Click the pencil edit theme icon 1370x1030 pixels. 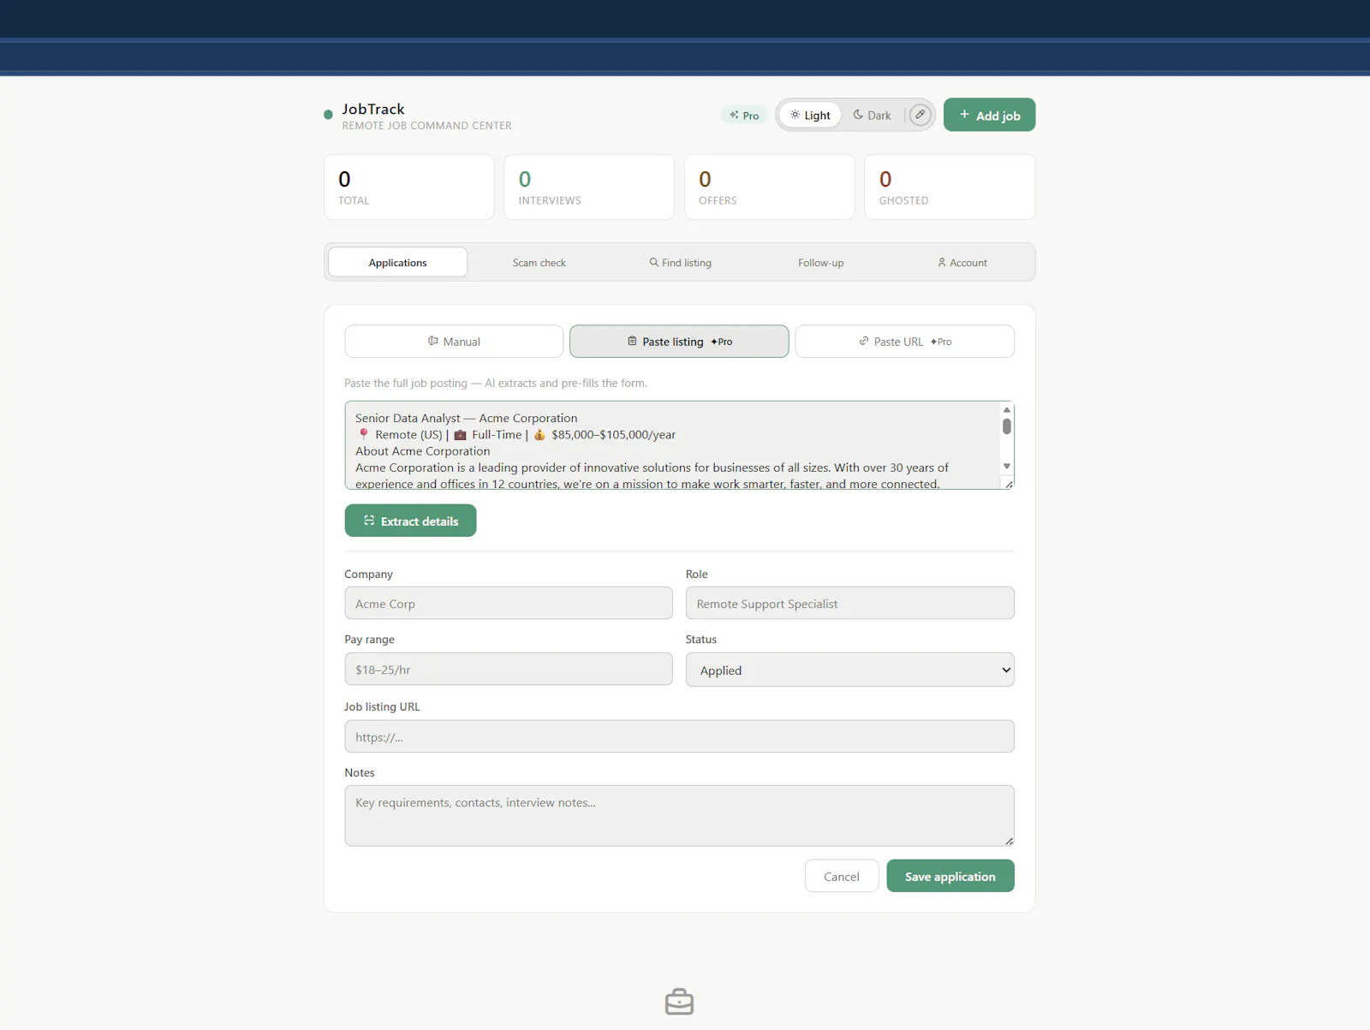[x=920, y=115]
